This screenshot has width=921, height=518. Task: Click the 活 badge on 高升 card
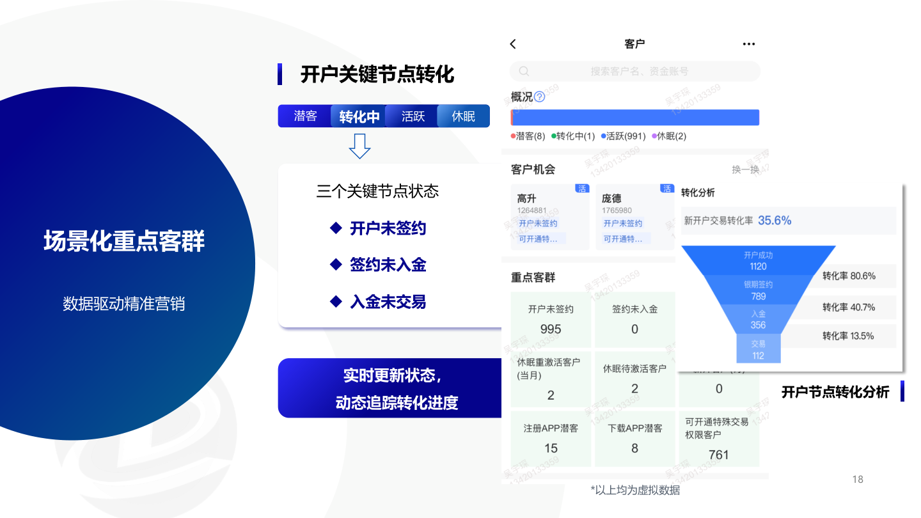pos(582,189)
